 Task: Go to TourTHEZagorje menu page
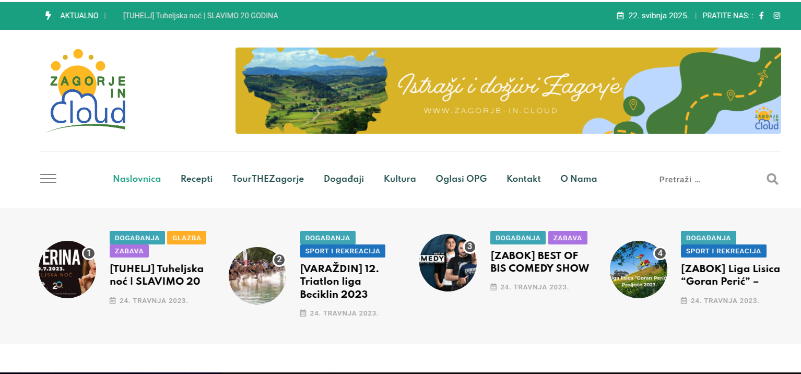[x=268, y=179]
